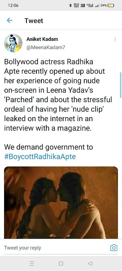Tap the battery icon in status bar
Image resolution: width=122 pixels, height=271 pixels.
point(111,5)
